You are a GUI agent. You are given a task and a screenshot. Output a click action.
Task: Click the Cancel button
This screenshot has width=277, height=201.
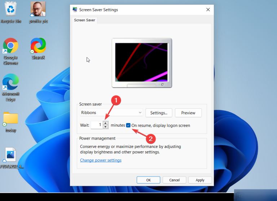tap(174, 180)
